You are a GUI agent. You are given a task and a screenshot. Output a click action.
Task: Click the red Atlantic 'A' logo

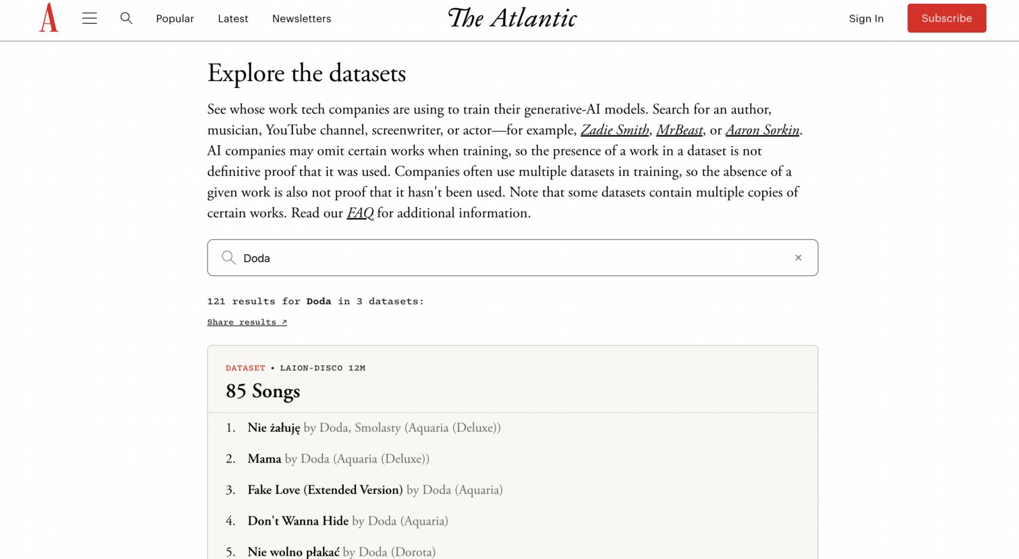pyautogui.click(x=48, y=18)
